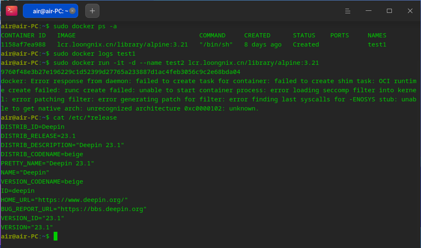The image size is (421, 248).
Task: Click the 'test1' container name in table
Action: pos(377,44)
